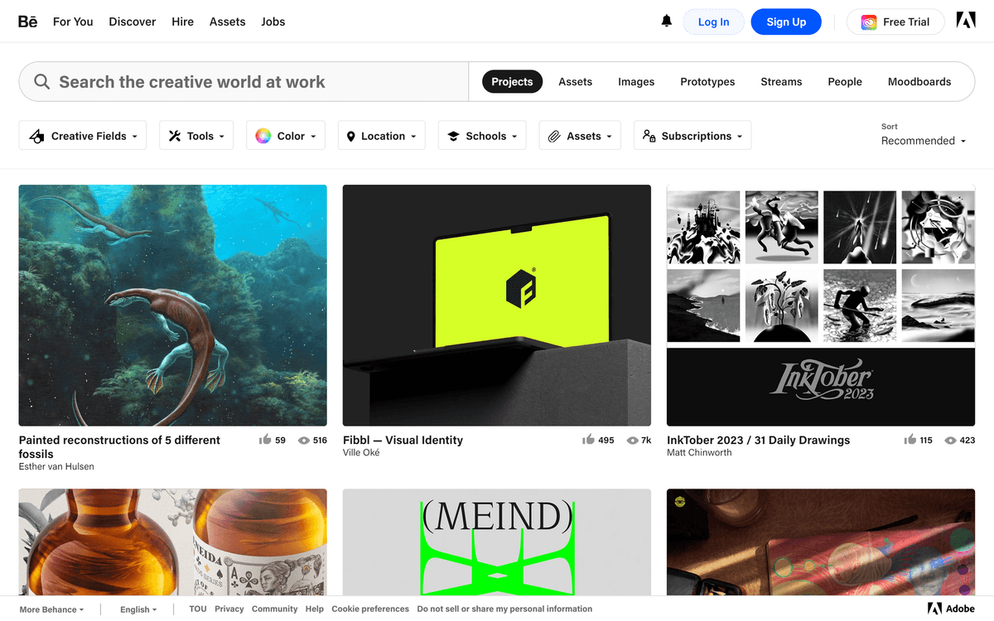994x621 pixels.
Task: Switch to the Projects filter pill
Action: point(512,81)
